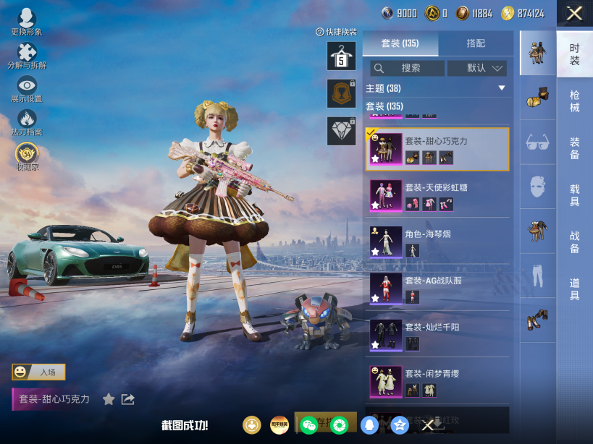
Task: Select the dress top category icon
Action: 537,231
